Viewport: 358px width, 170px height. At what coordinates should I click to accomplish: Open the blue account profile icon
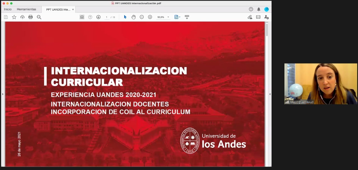click(x=267, y=9)
